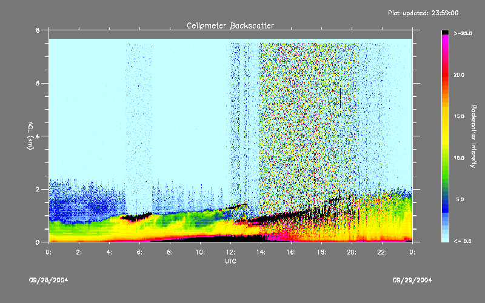Image resolution: width=485 pixels, height=303 pixels.
Task: Click the black swatch atop the colorbar
Action: (x=445, y=32)
